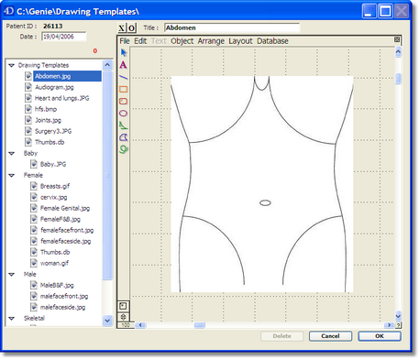Open the Arrange menu
419x359 pixels.
tap(211, 41)
